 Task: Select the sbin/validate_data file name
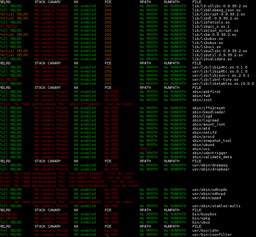tap(212, 157)
